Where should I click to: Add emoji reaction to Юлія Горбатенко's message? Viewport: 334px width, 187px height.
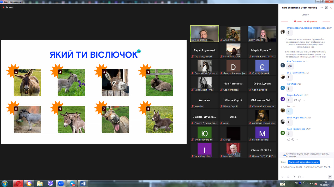point(293,140)
